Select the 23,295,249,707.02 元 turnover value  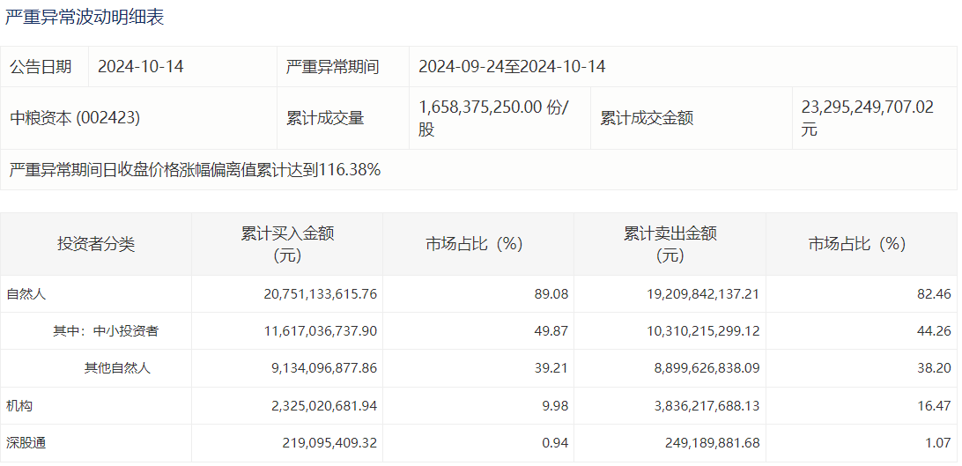[x=867, y=118]
